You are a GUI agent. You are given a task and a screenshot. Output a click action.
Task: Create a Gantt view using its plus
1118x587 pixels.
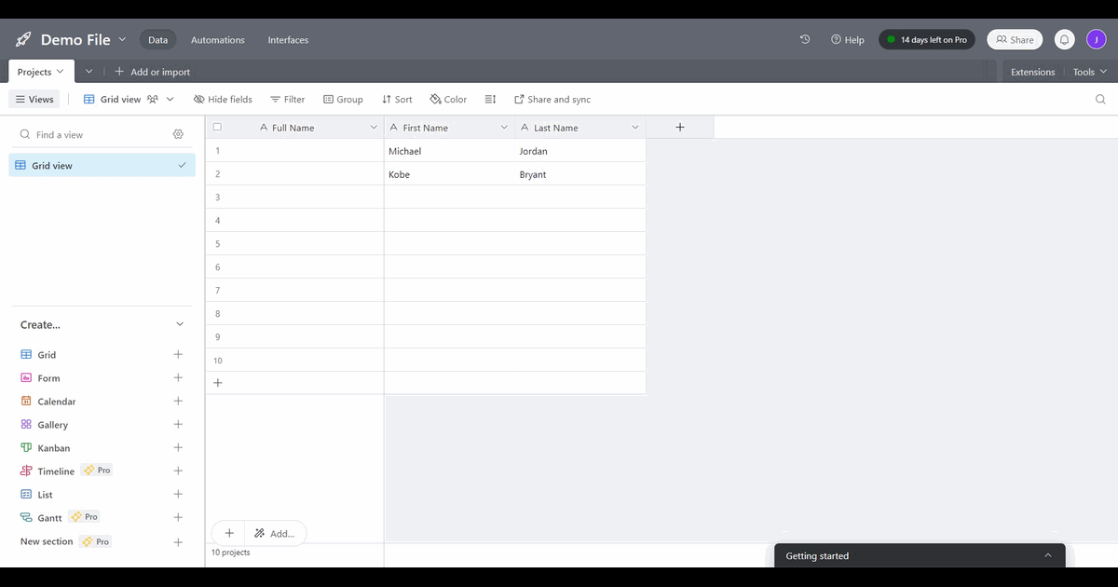(x=178, y=518)
